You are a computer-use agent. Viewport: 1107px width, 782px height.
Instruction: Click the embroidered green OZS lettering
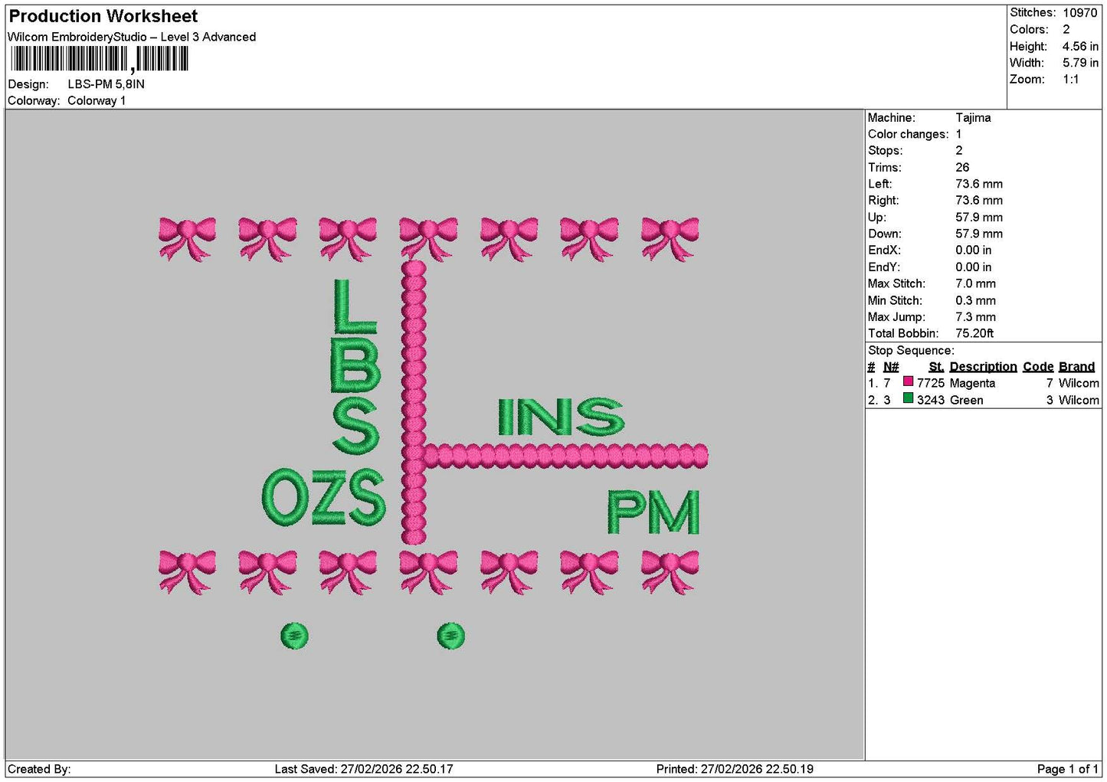(324, 498)
